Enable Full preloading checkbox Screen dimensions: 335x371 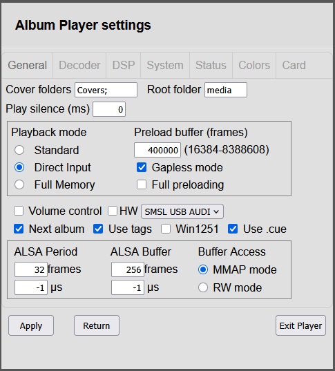tap(142, 184)
